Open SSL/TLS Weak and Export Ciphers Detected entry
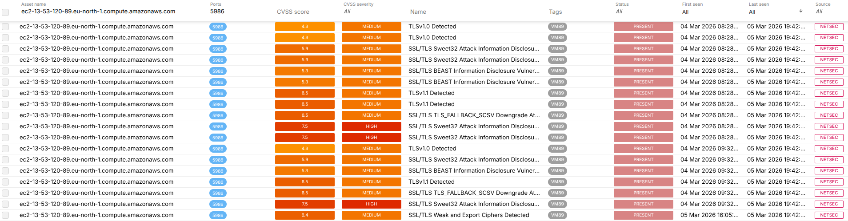 468,215
